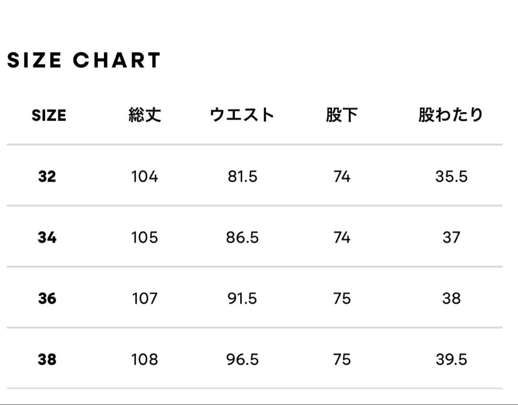Click total length value 108

pyautogui.click(x=144, y=359)
